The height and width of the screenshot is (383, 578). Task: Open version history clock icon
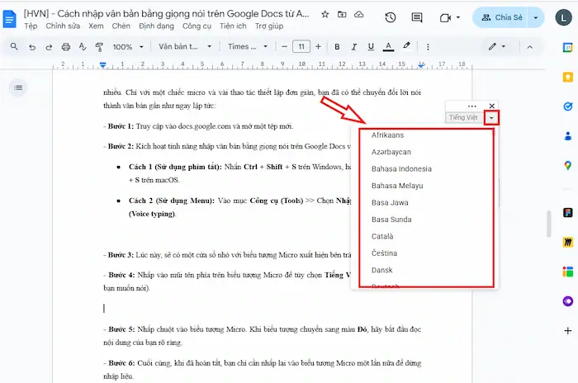pyautogui.click(x=390, y=17)
